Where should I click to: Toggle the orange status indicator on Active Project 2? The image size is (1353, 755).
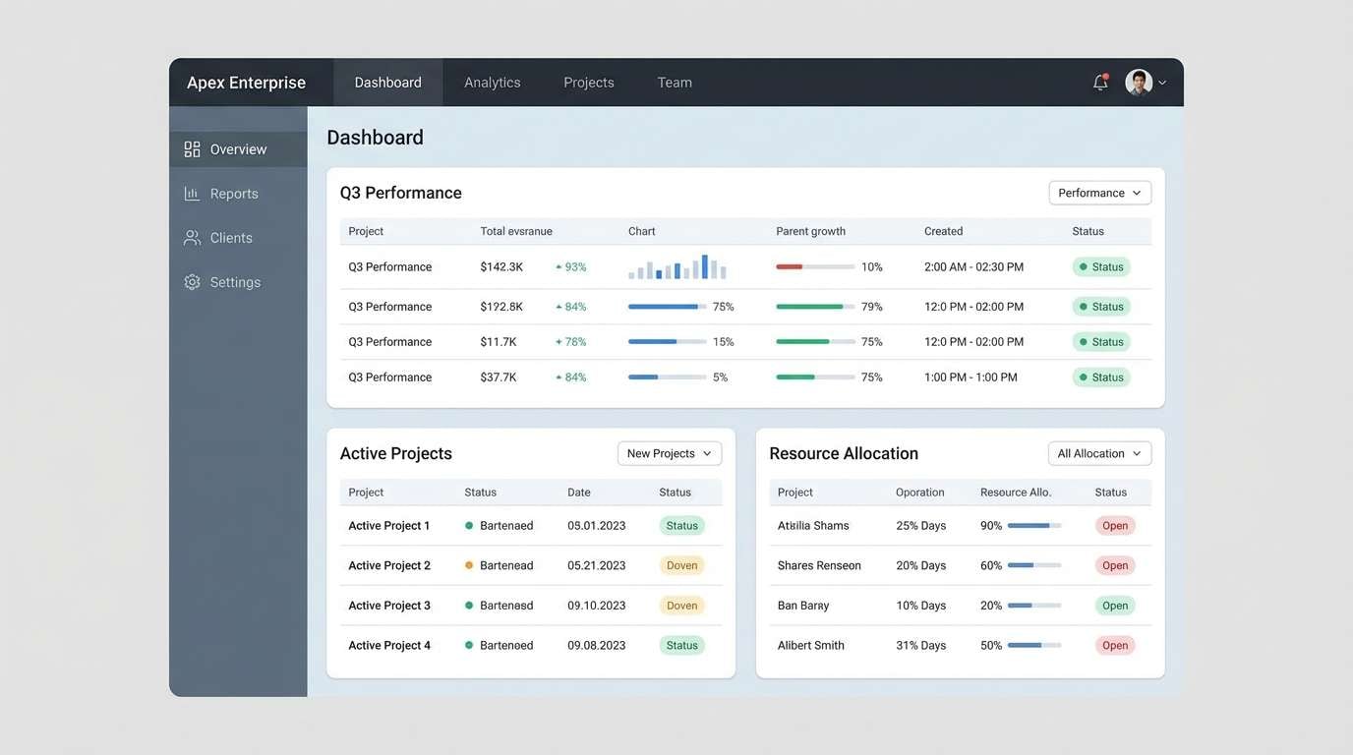467,563
